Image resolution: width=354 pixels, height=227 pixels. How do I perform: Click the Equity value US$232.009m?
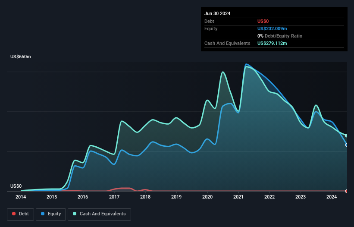tap(272, 28)
